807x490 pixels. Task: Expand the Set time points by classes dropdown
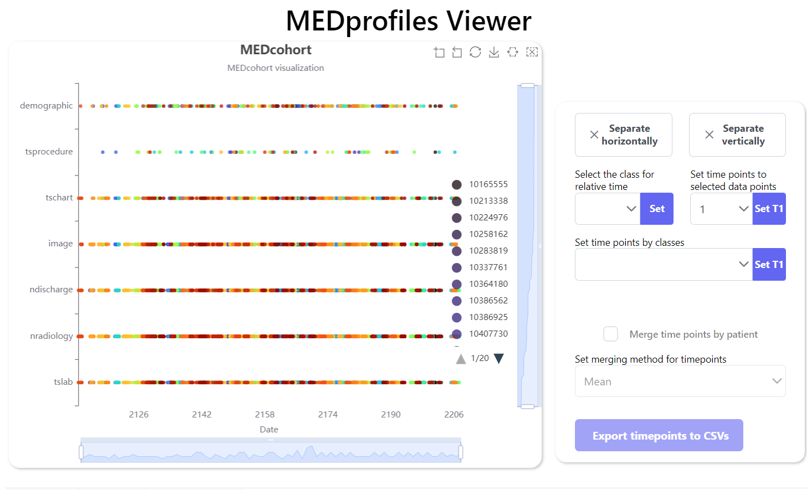tap(664, 265)
